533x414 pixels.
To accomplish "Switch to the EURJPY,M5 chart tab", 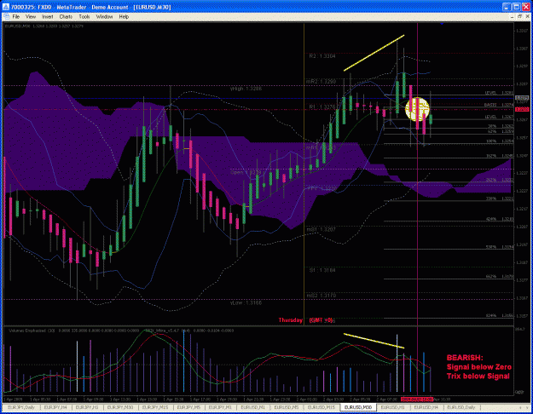I will [189, 407].
